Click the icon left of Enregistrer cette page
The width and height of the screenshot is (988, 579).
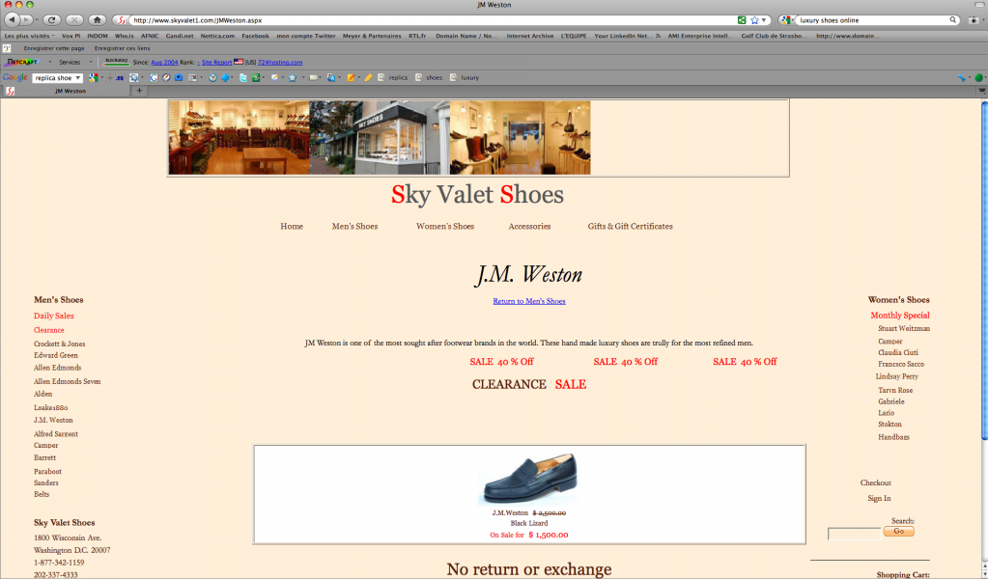coord(7,48)
